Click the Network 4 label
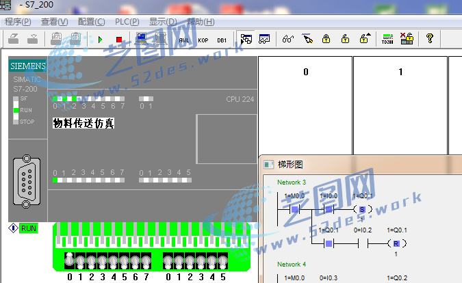Screen dimensions: 462x283 (292, 265)
